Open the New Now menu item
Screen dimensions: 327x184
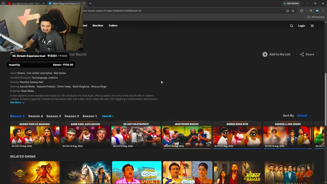click(x=98, y=26)
